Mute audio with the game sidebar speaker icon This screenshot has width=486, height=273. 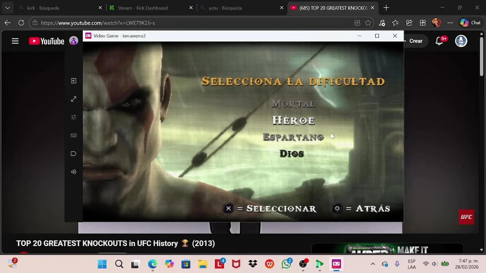coord(74,172)
